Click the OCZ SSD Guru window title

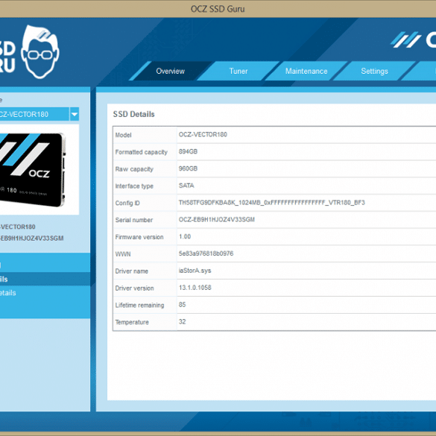point(218,9)
